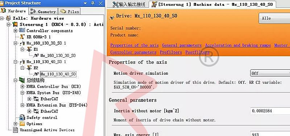
Task: Click the Inertia without motor value field
Action: point(270,111)
